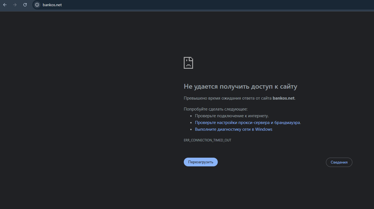Click the word Windows in diagnostics link
This screenshot has width=374, height=209.
pyautogui.click(x=264, y=129)
